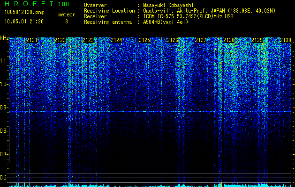Click receiver text ICOM IC-575 53.7492 MHz
This screenshot has width=295, height=187.
[x=188, y=16]
